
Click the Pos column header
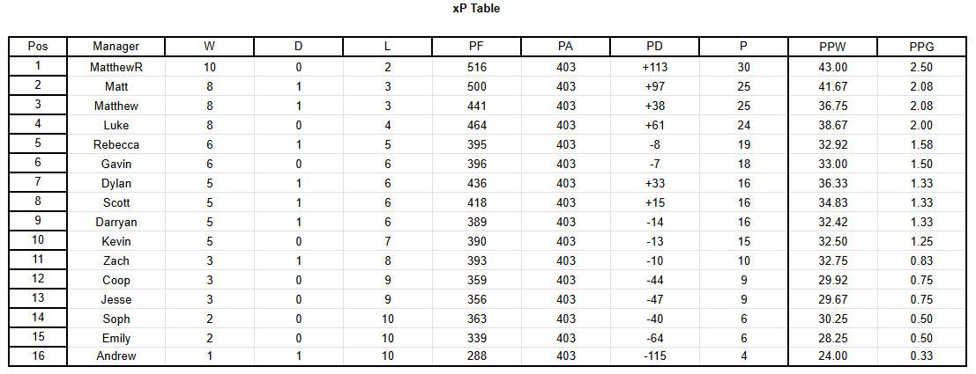coord(38,47)
